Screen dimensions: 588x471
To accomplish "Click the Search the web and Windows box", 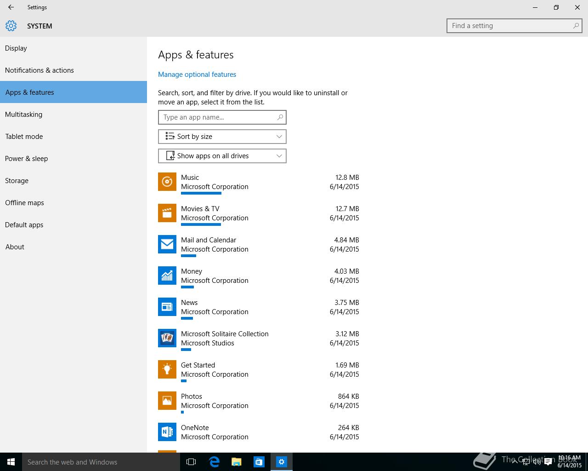I will [101, 462].
